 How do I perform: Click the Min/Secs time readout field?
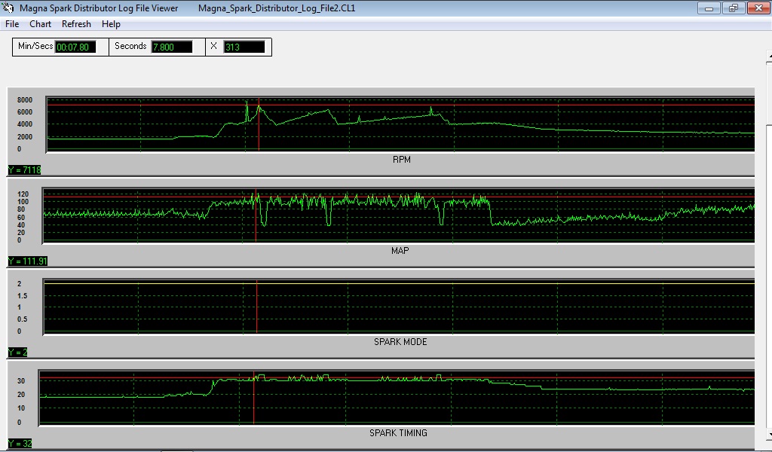(x=75, y=47)
